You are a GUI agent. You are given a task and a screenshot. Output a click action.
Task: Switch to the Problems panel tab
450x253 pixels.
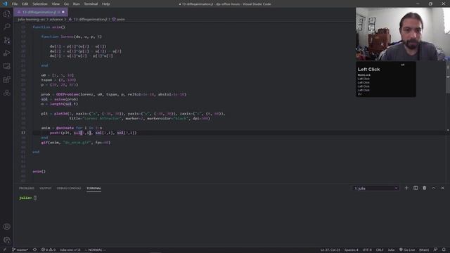27,188
